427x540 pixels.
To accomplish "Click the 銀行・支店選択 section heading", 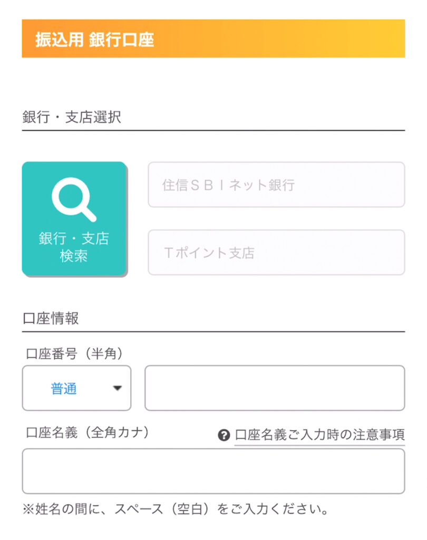I will [x=72, y=117].
